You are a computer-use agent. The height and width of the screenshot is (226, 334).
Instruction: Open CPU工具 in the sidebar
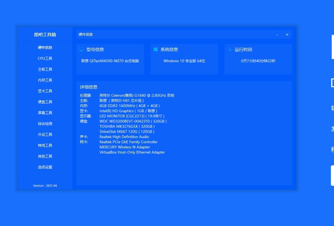point(45,58)
